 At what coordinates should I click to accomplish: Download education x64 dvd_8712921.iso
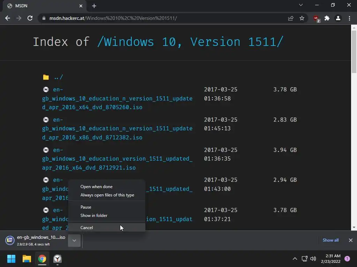click(117, 159)
